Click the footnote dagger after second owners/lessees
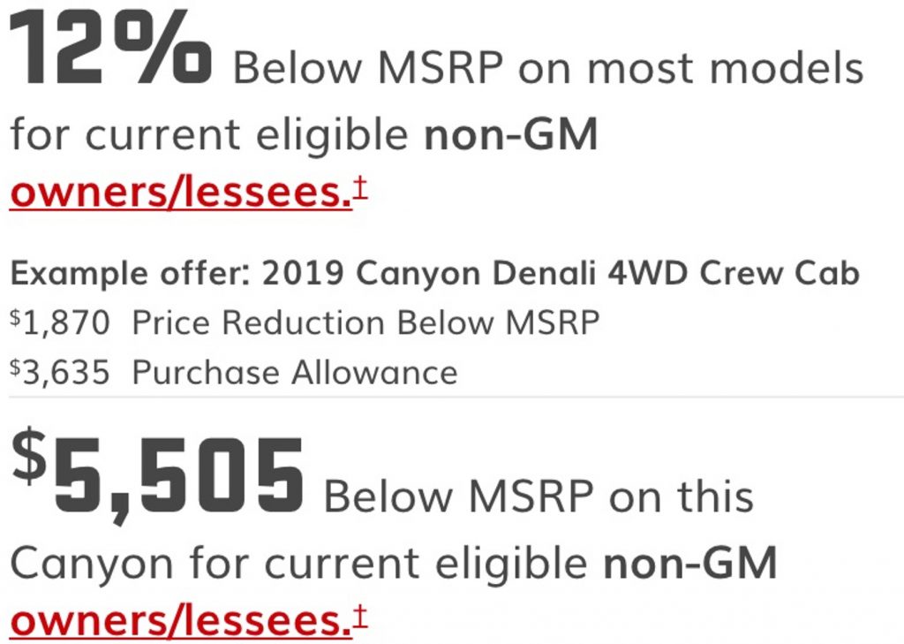This screenshot has width=904, height=644. 360,617
